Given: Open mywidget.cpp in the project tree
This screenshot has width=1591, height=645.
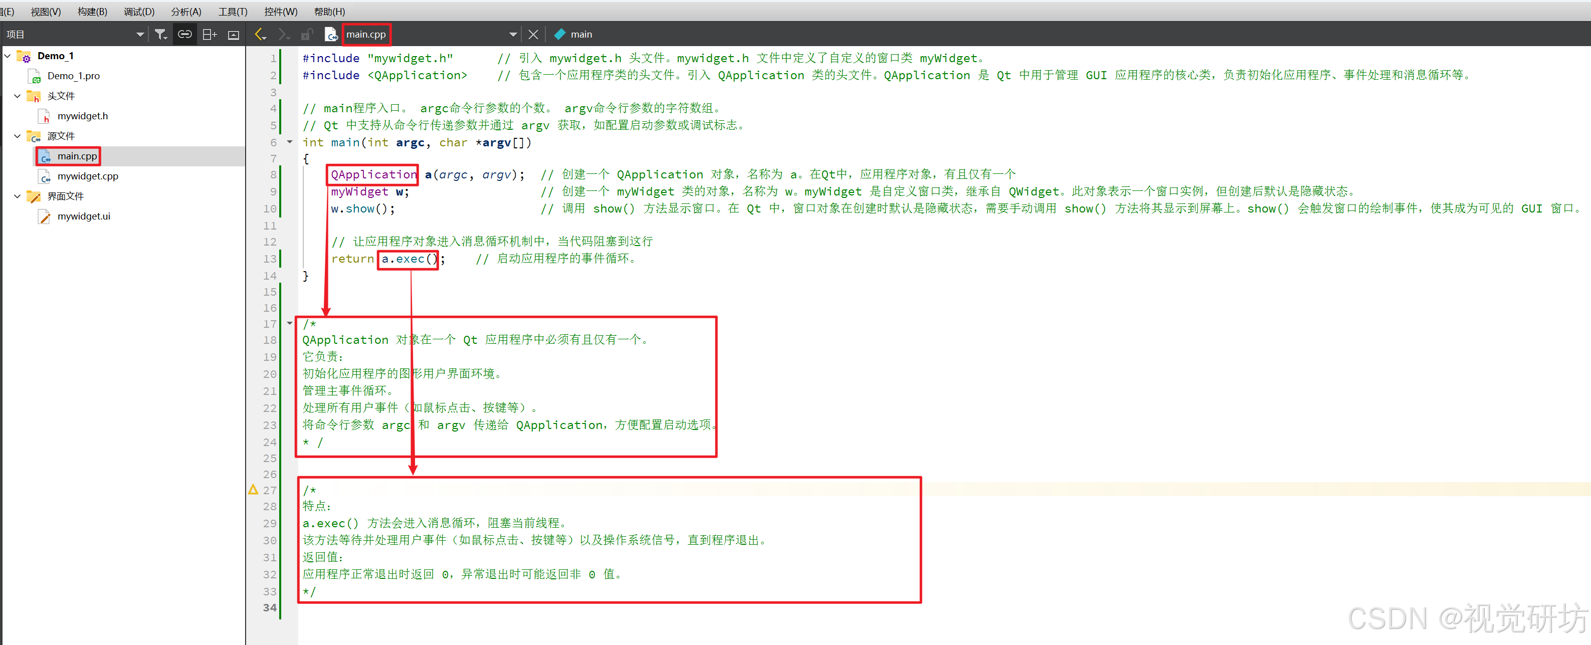Looking at the screenshot, I should pos(88,176).
